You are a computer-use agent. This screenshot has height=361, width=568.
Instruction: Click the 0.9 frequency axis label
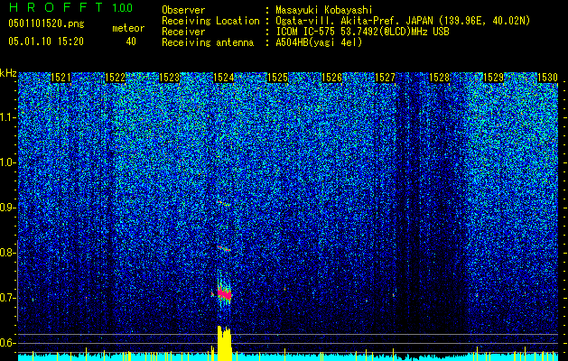(x=7, y=208)
